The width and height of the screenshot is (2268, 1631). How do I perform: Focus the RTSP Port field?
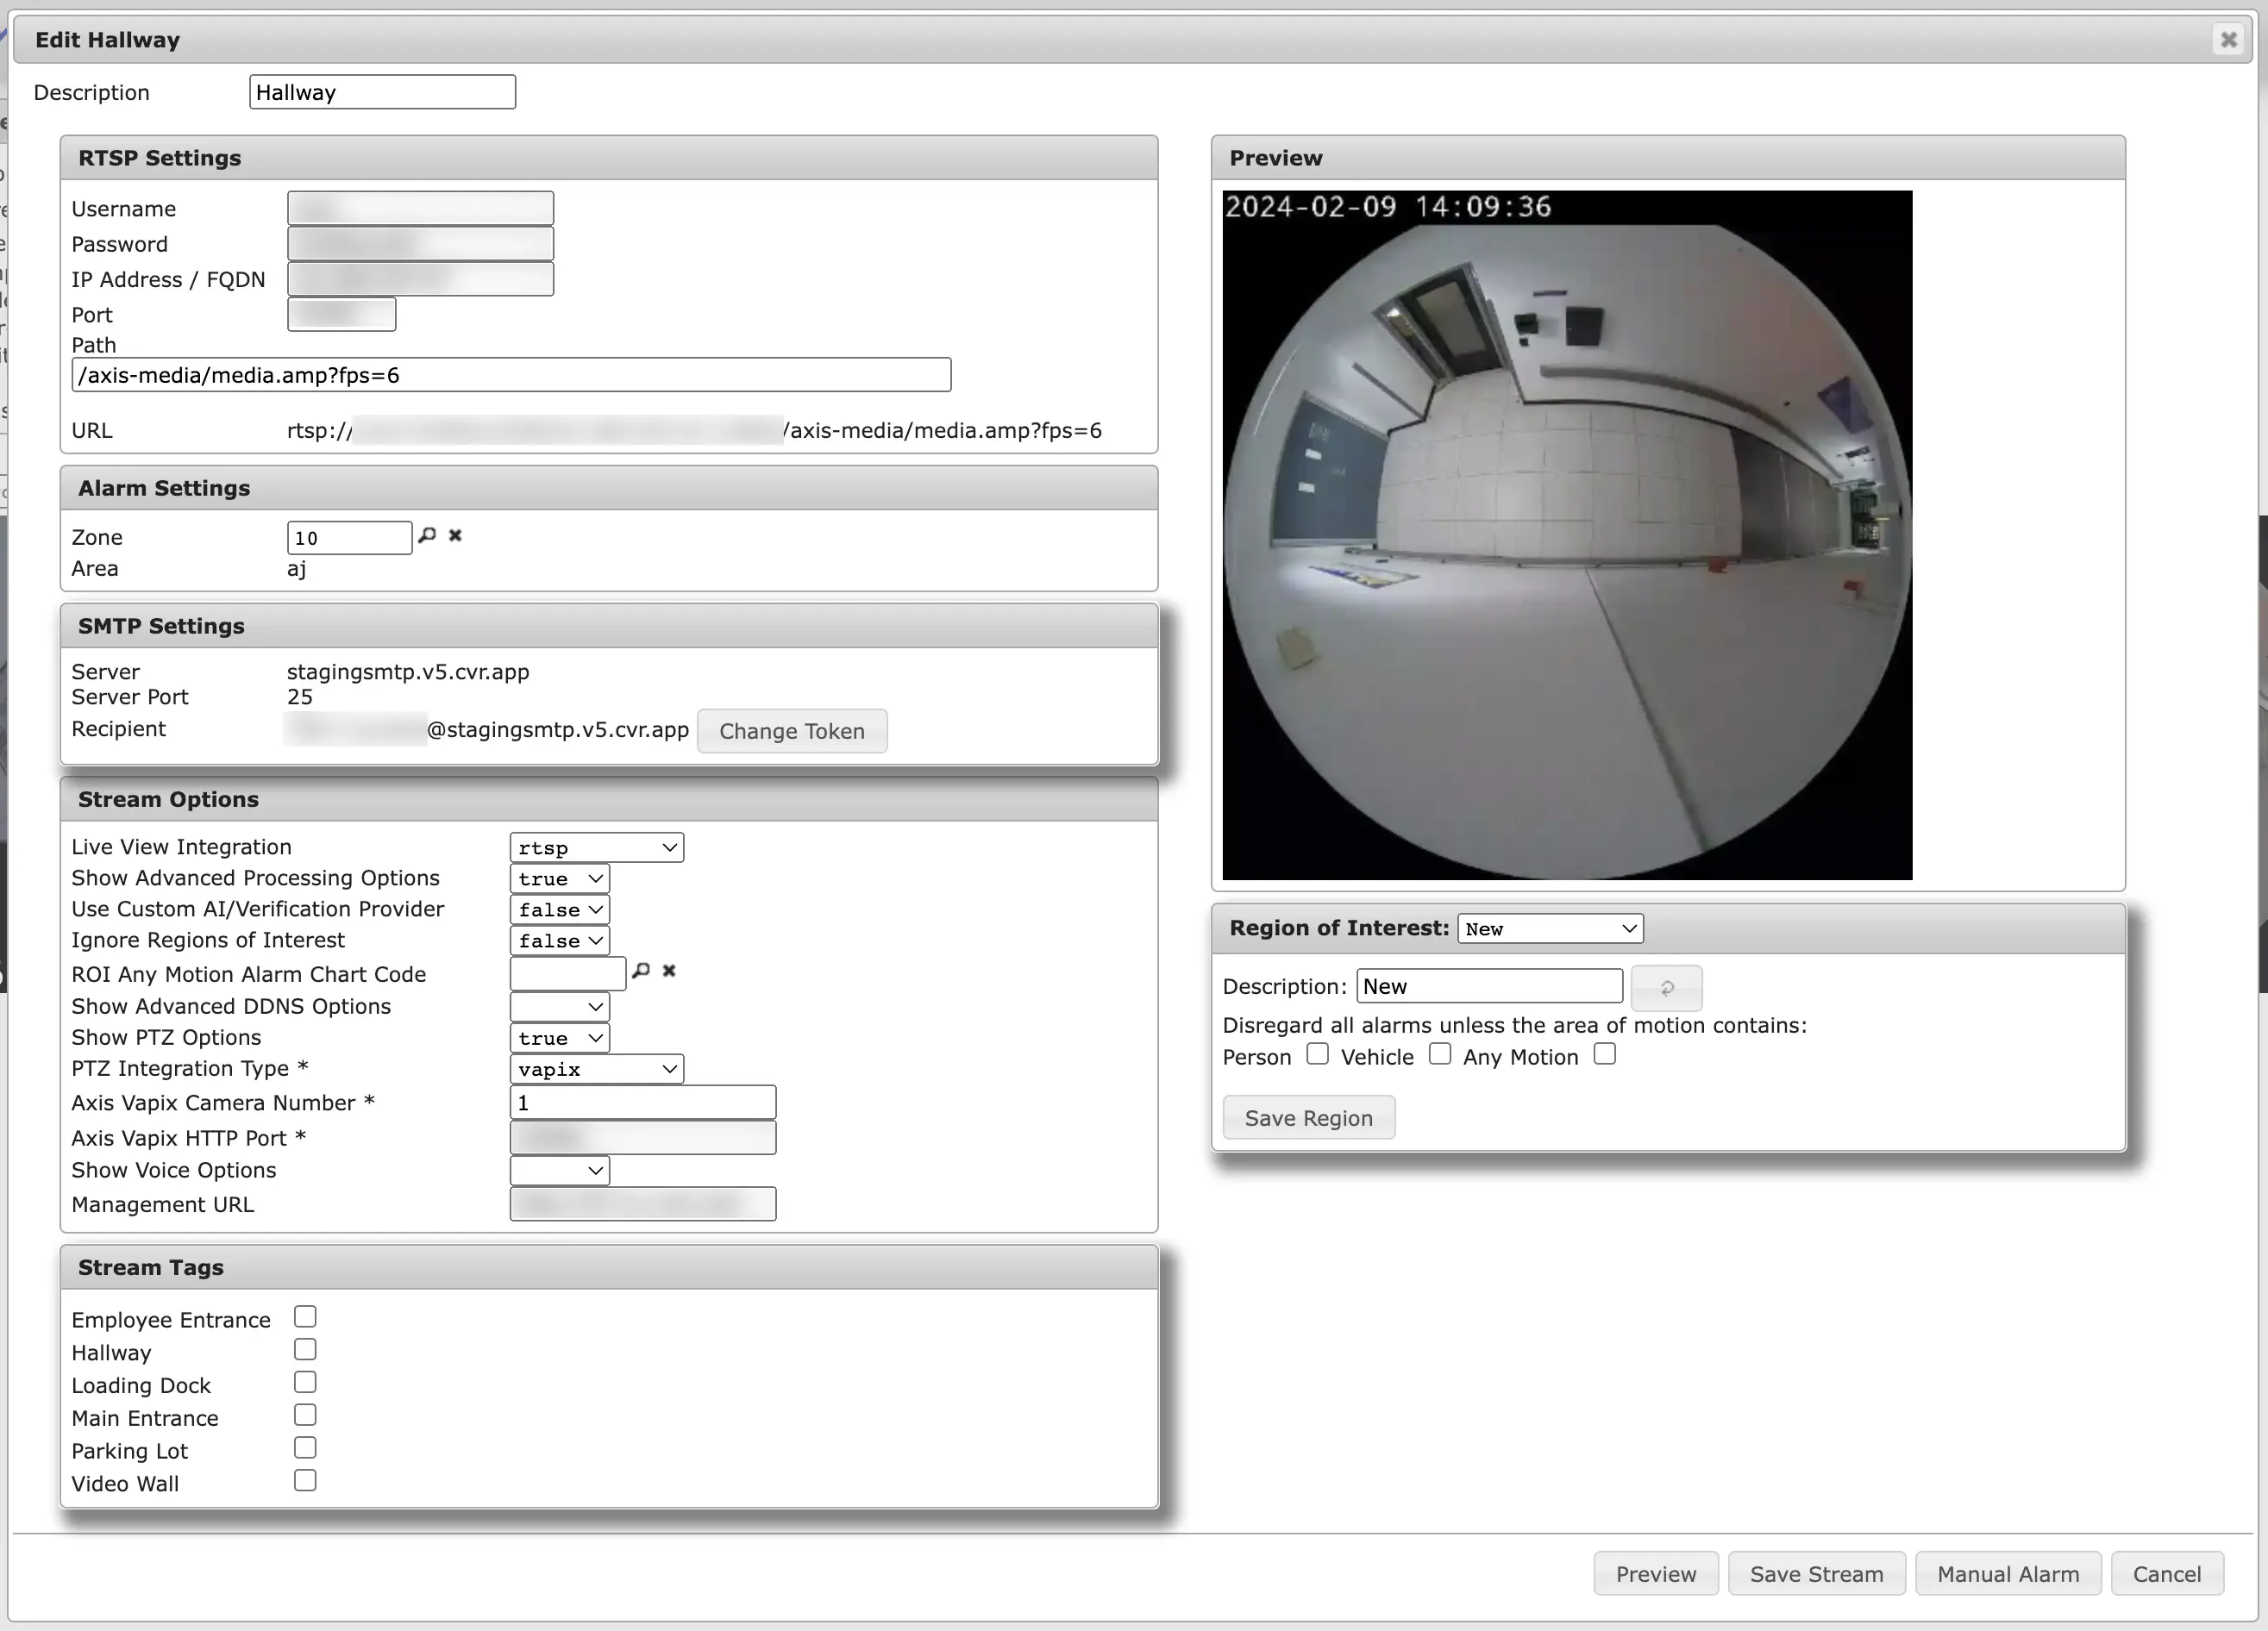point(341,314)
